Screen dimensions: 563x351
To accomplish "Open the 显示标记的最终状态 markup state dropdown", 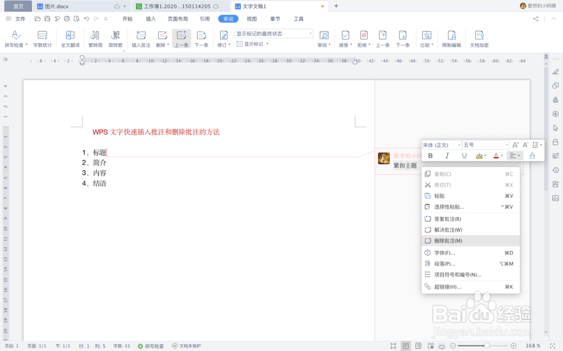I will [311, 33].
